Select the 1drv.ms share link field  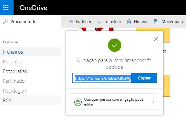[x=102, y=78]
